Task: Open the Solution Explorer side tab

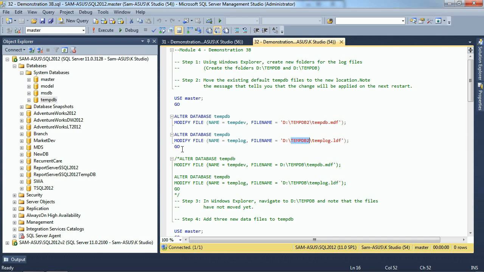Action: (480, 60)
